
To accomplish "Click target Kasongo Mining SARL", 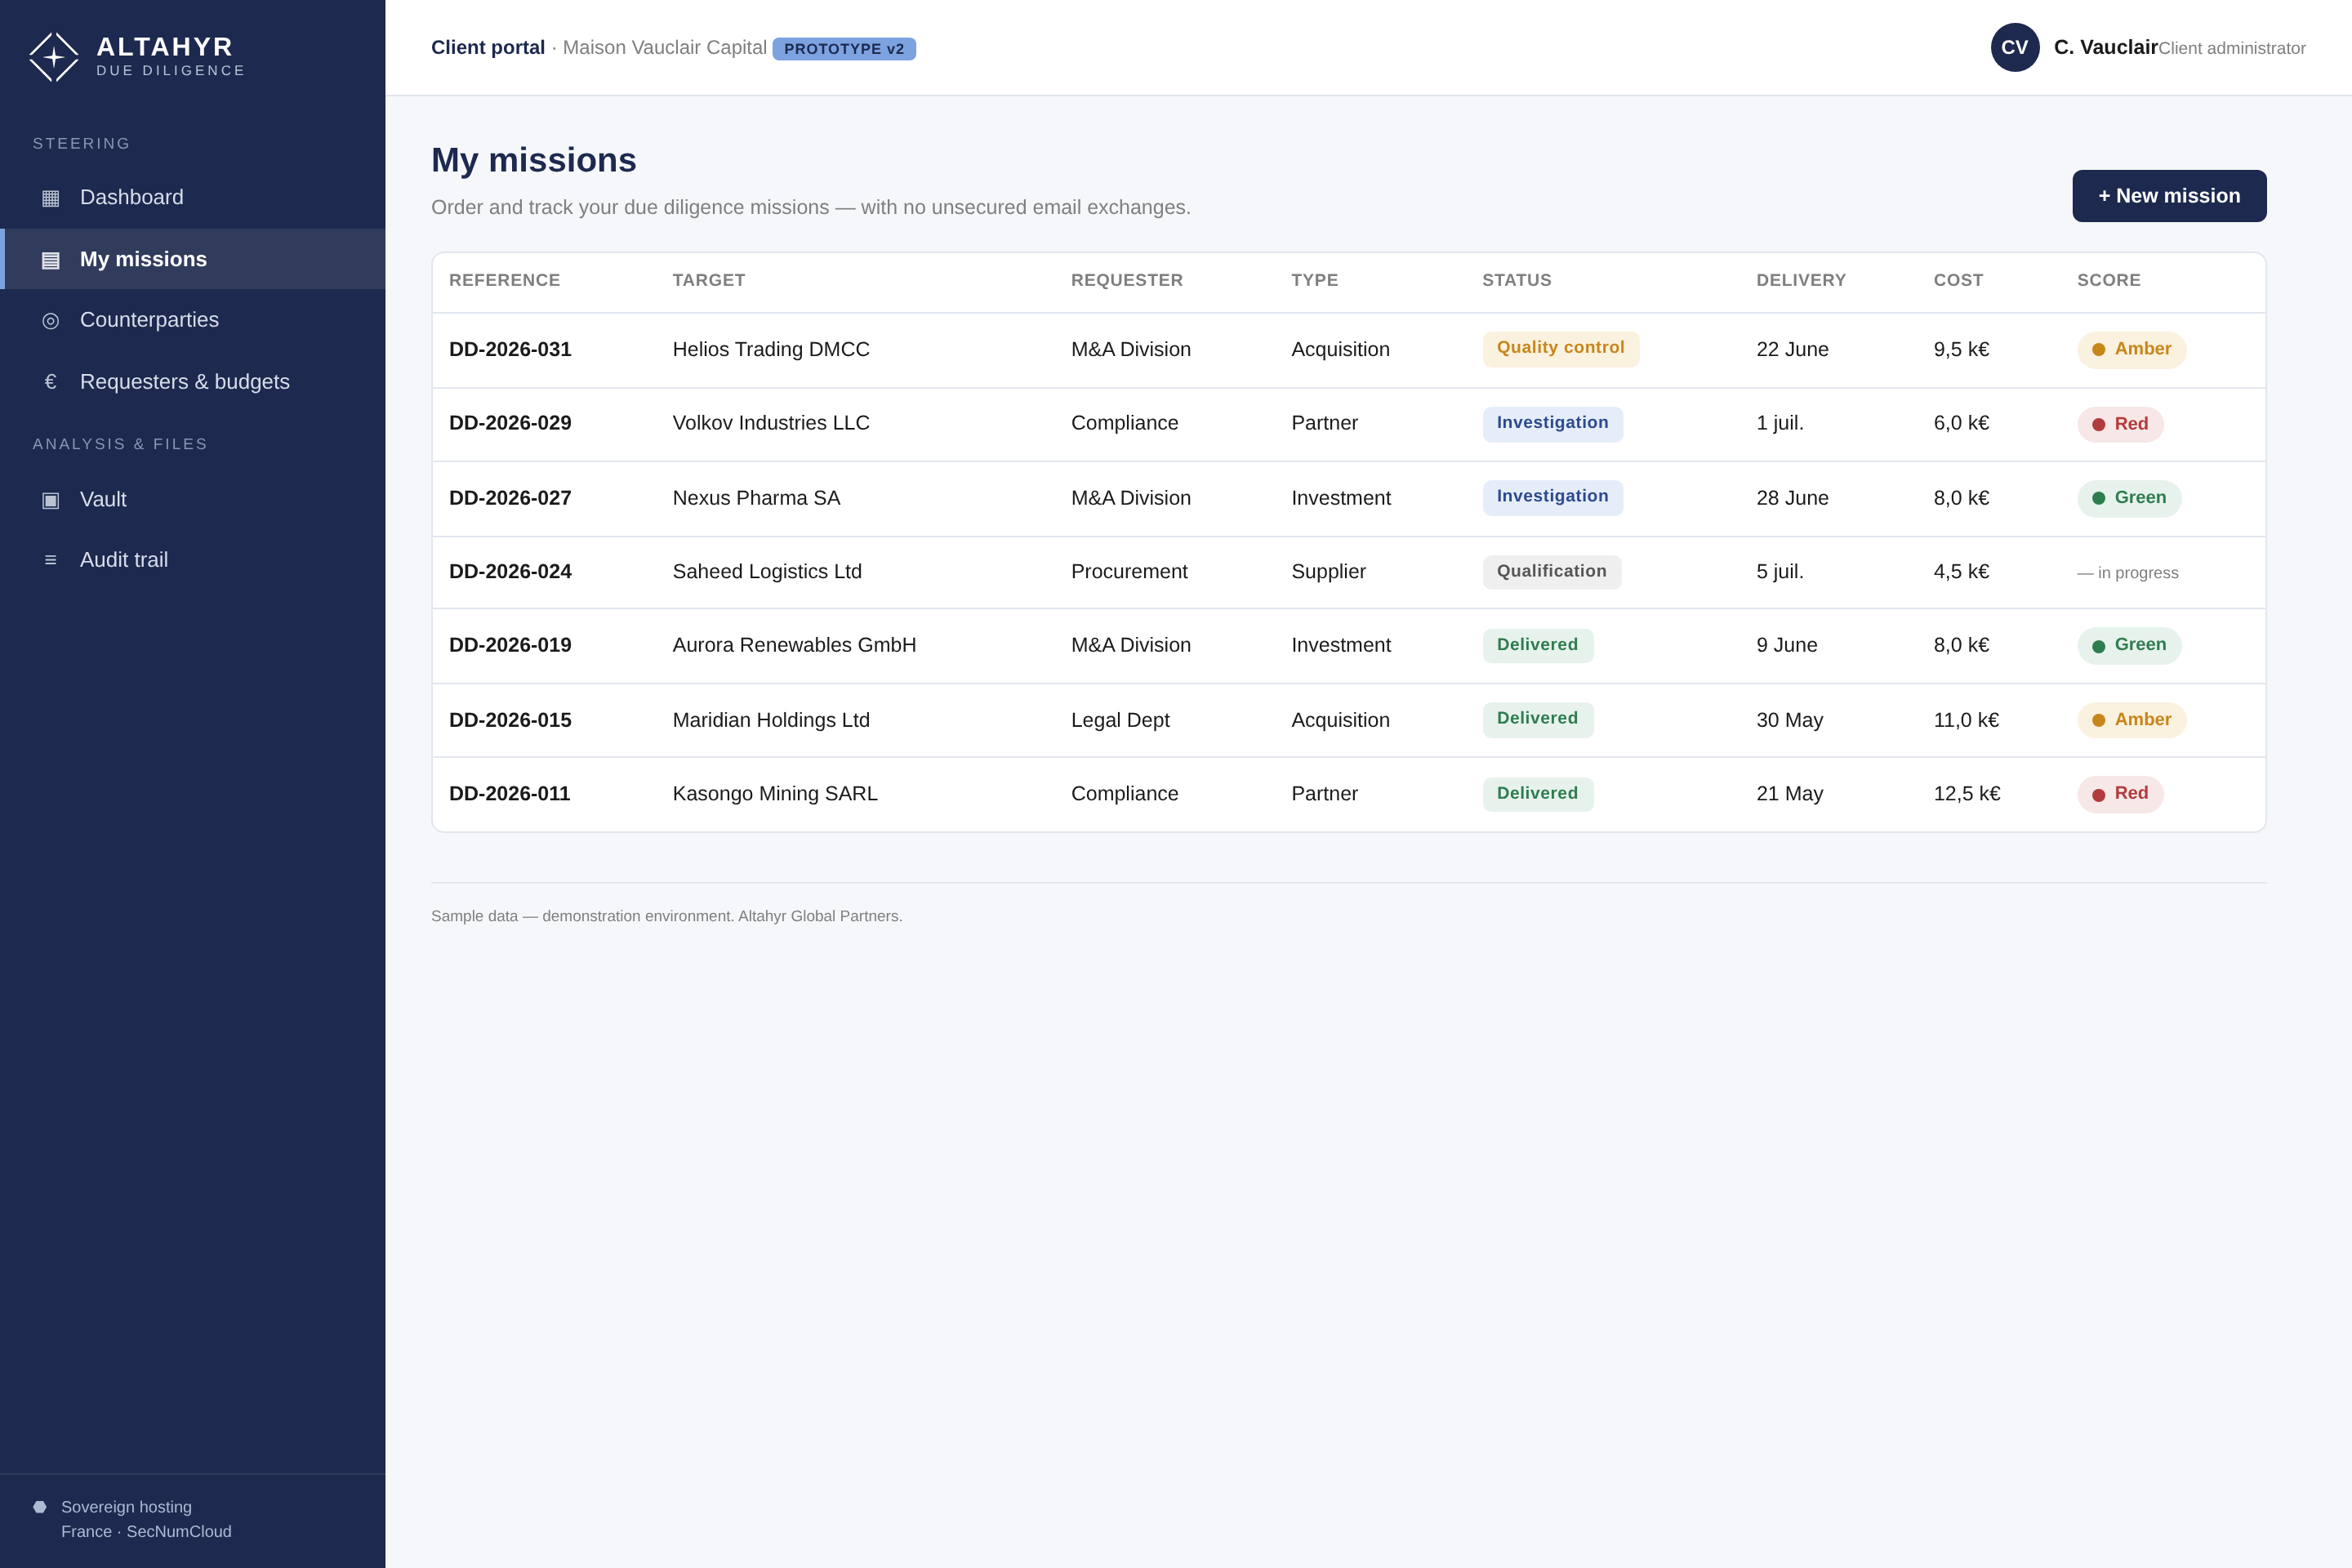I will coord(775,794).
